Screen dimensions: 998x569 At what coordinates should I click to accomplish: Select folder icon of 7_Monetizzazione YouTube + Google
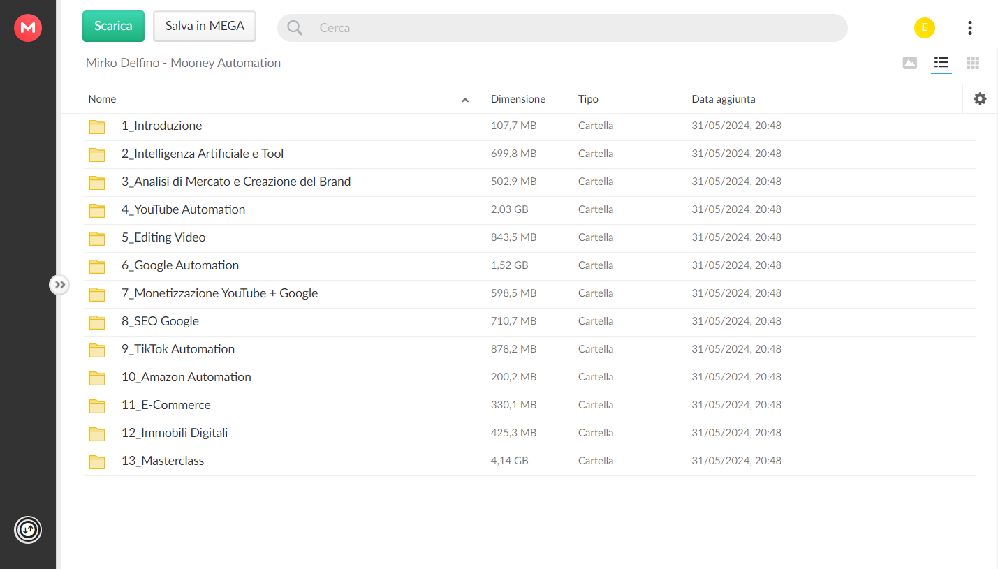97,294
